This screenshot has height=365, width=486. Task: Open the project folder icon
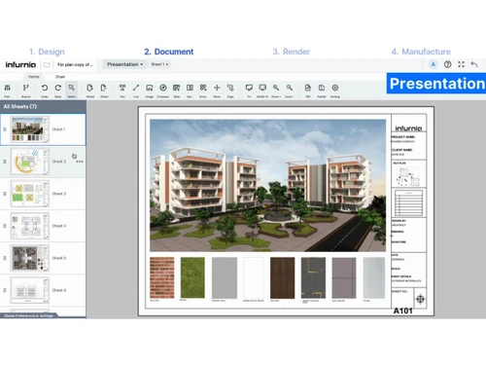(47, 64)
